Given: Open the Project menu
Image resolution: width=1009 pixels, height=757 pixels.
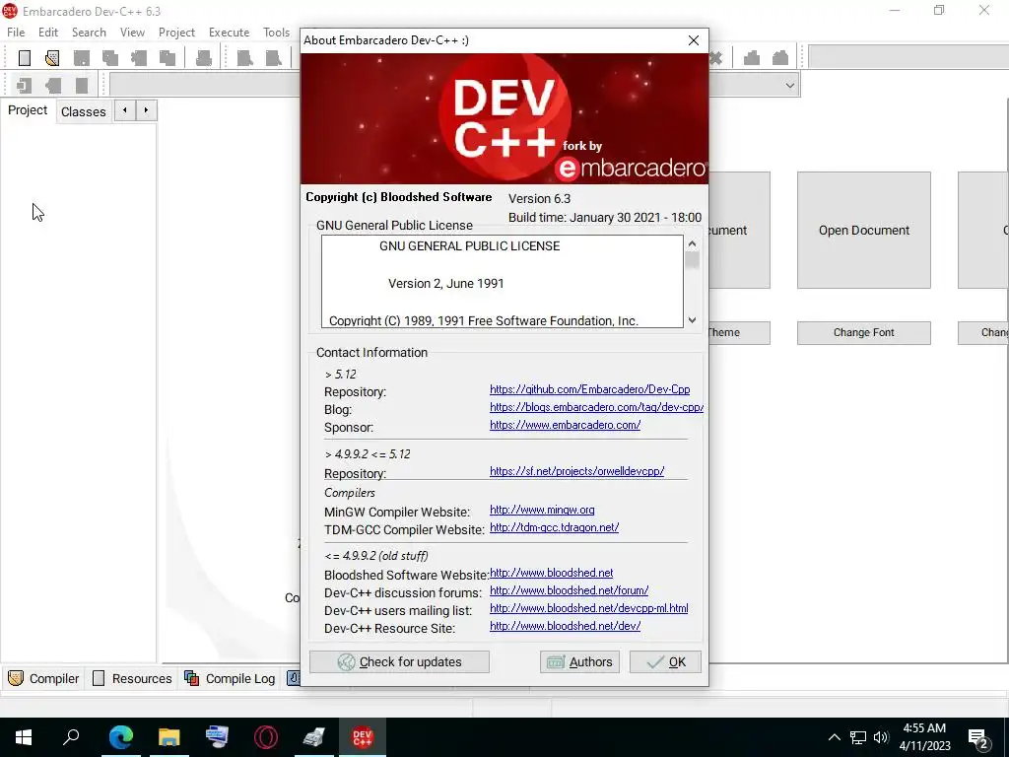Looking at the screenshot, I should point(177,33).
